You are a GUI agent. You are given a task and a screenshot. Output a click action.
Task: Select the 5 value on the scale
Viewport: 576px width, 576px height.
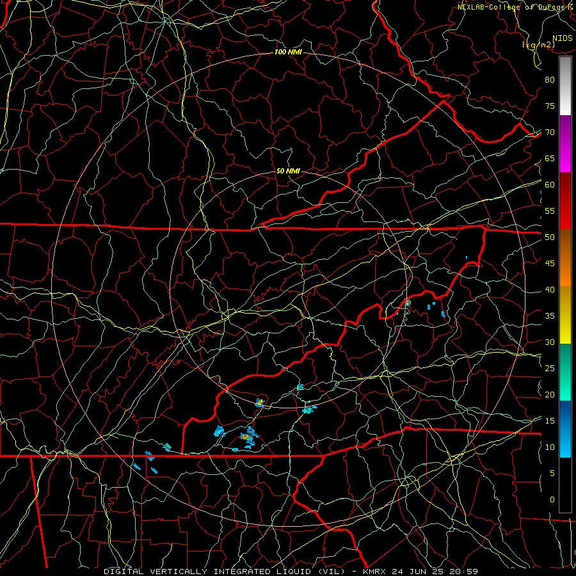tap(552, 474)
